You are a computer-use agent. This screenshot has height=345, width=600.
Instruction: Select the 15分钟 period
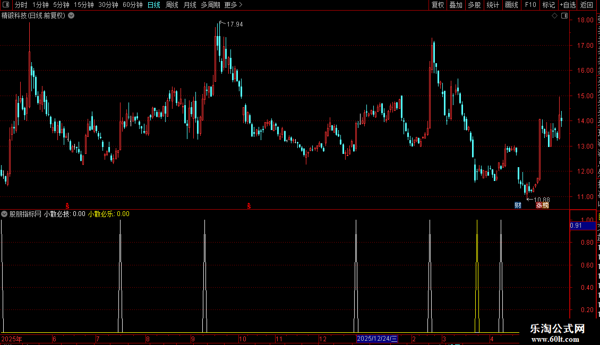(84, 5)
